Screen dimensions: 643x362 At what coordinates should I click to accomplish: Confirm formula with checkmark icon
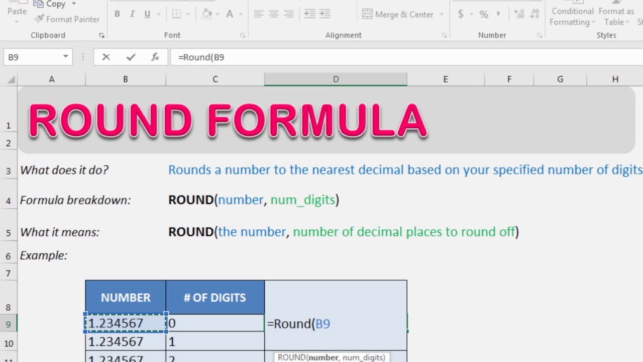[x=131, y=57]
